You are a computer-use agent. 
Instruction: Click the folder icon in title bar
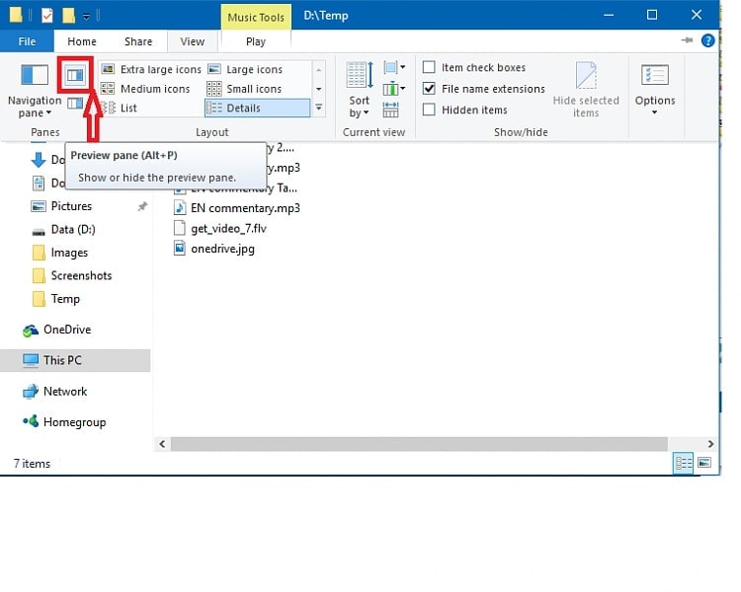(16, 15)
